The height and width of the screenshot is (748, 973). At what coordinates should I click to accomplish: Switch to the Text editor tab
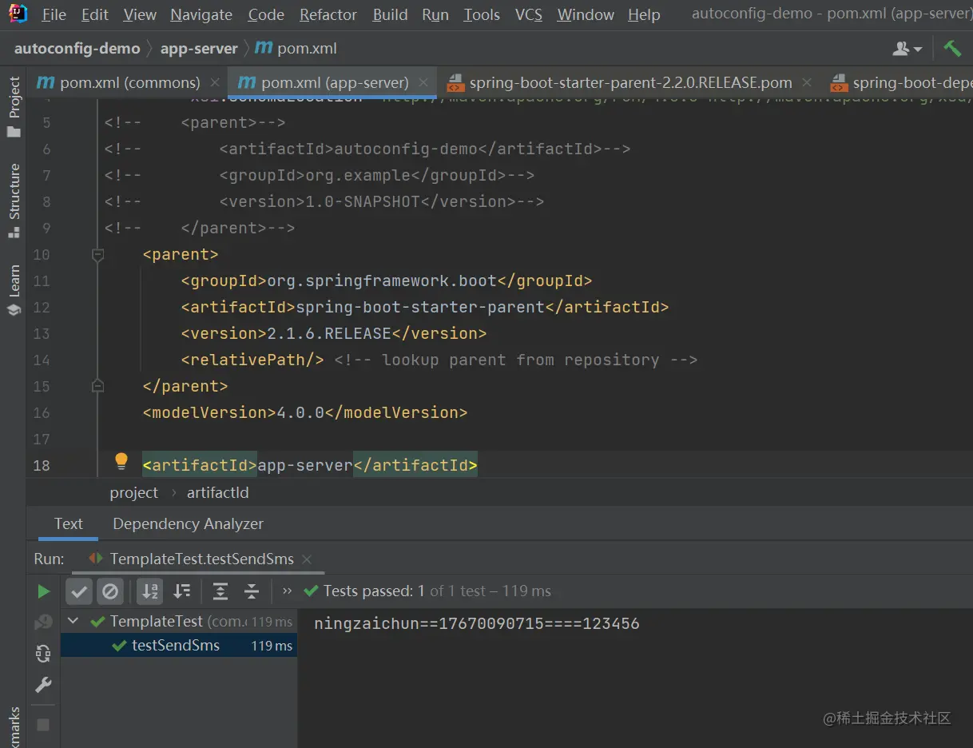pos(68,524)
